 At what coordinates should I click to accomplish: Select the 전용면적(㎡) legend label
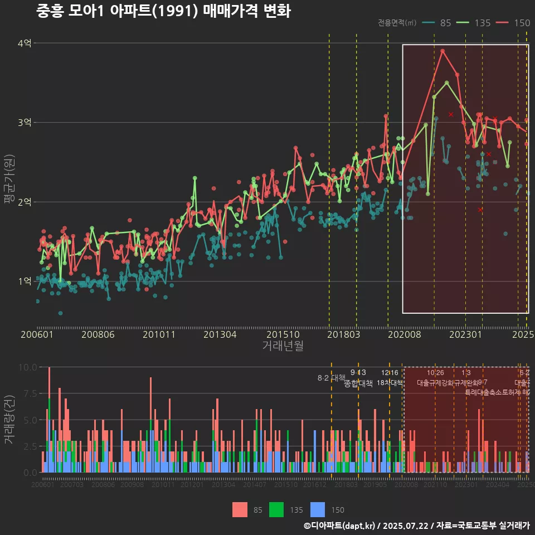[x=397, y=23]
